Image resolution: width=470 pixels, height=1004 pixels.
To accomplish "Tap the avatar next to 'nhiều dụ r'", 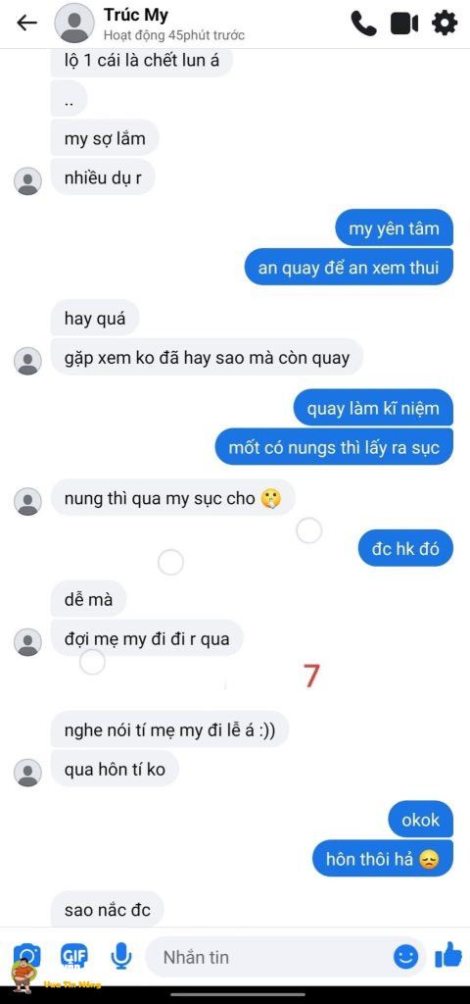I will (x=27, y=181).
